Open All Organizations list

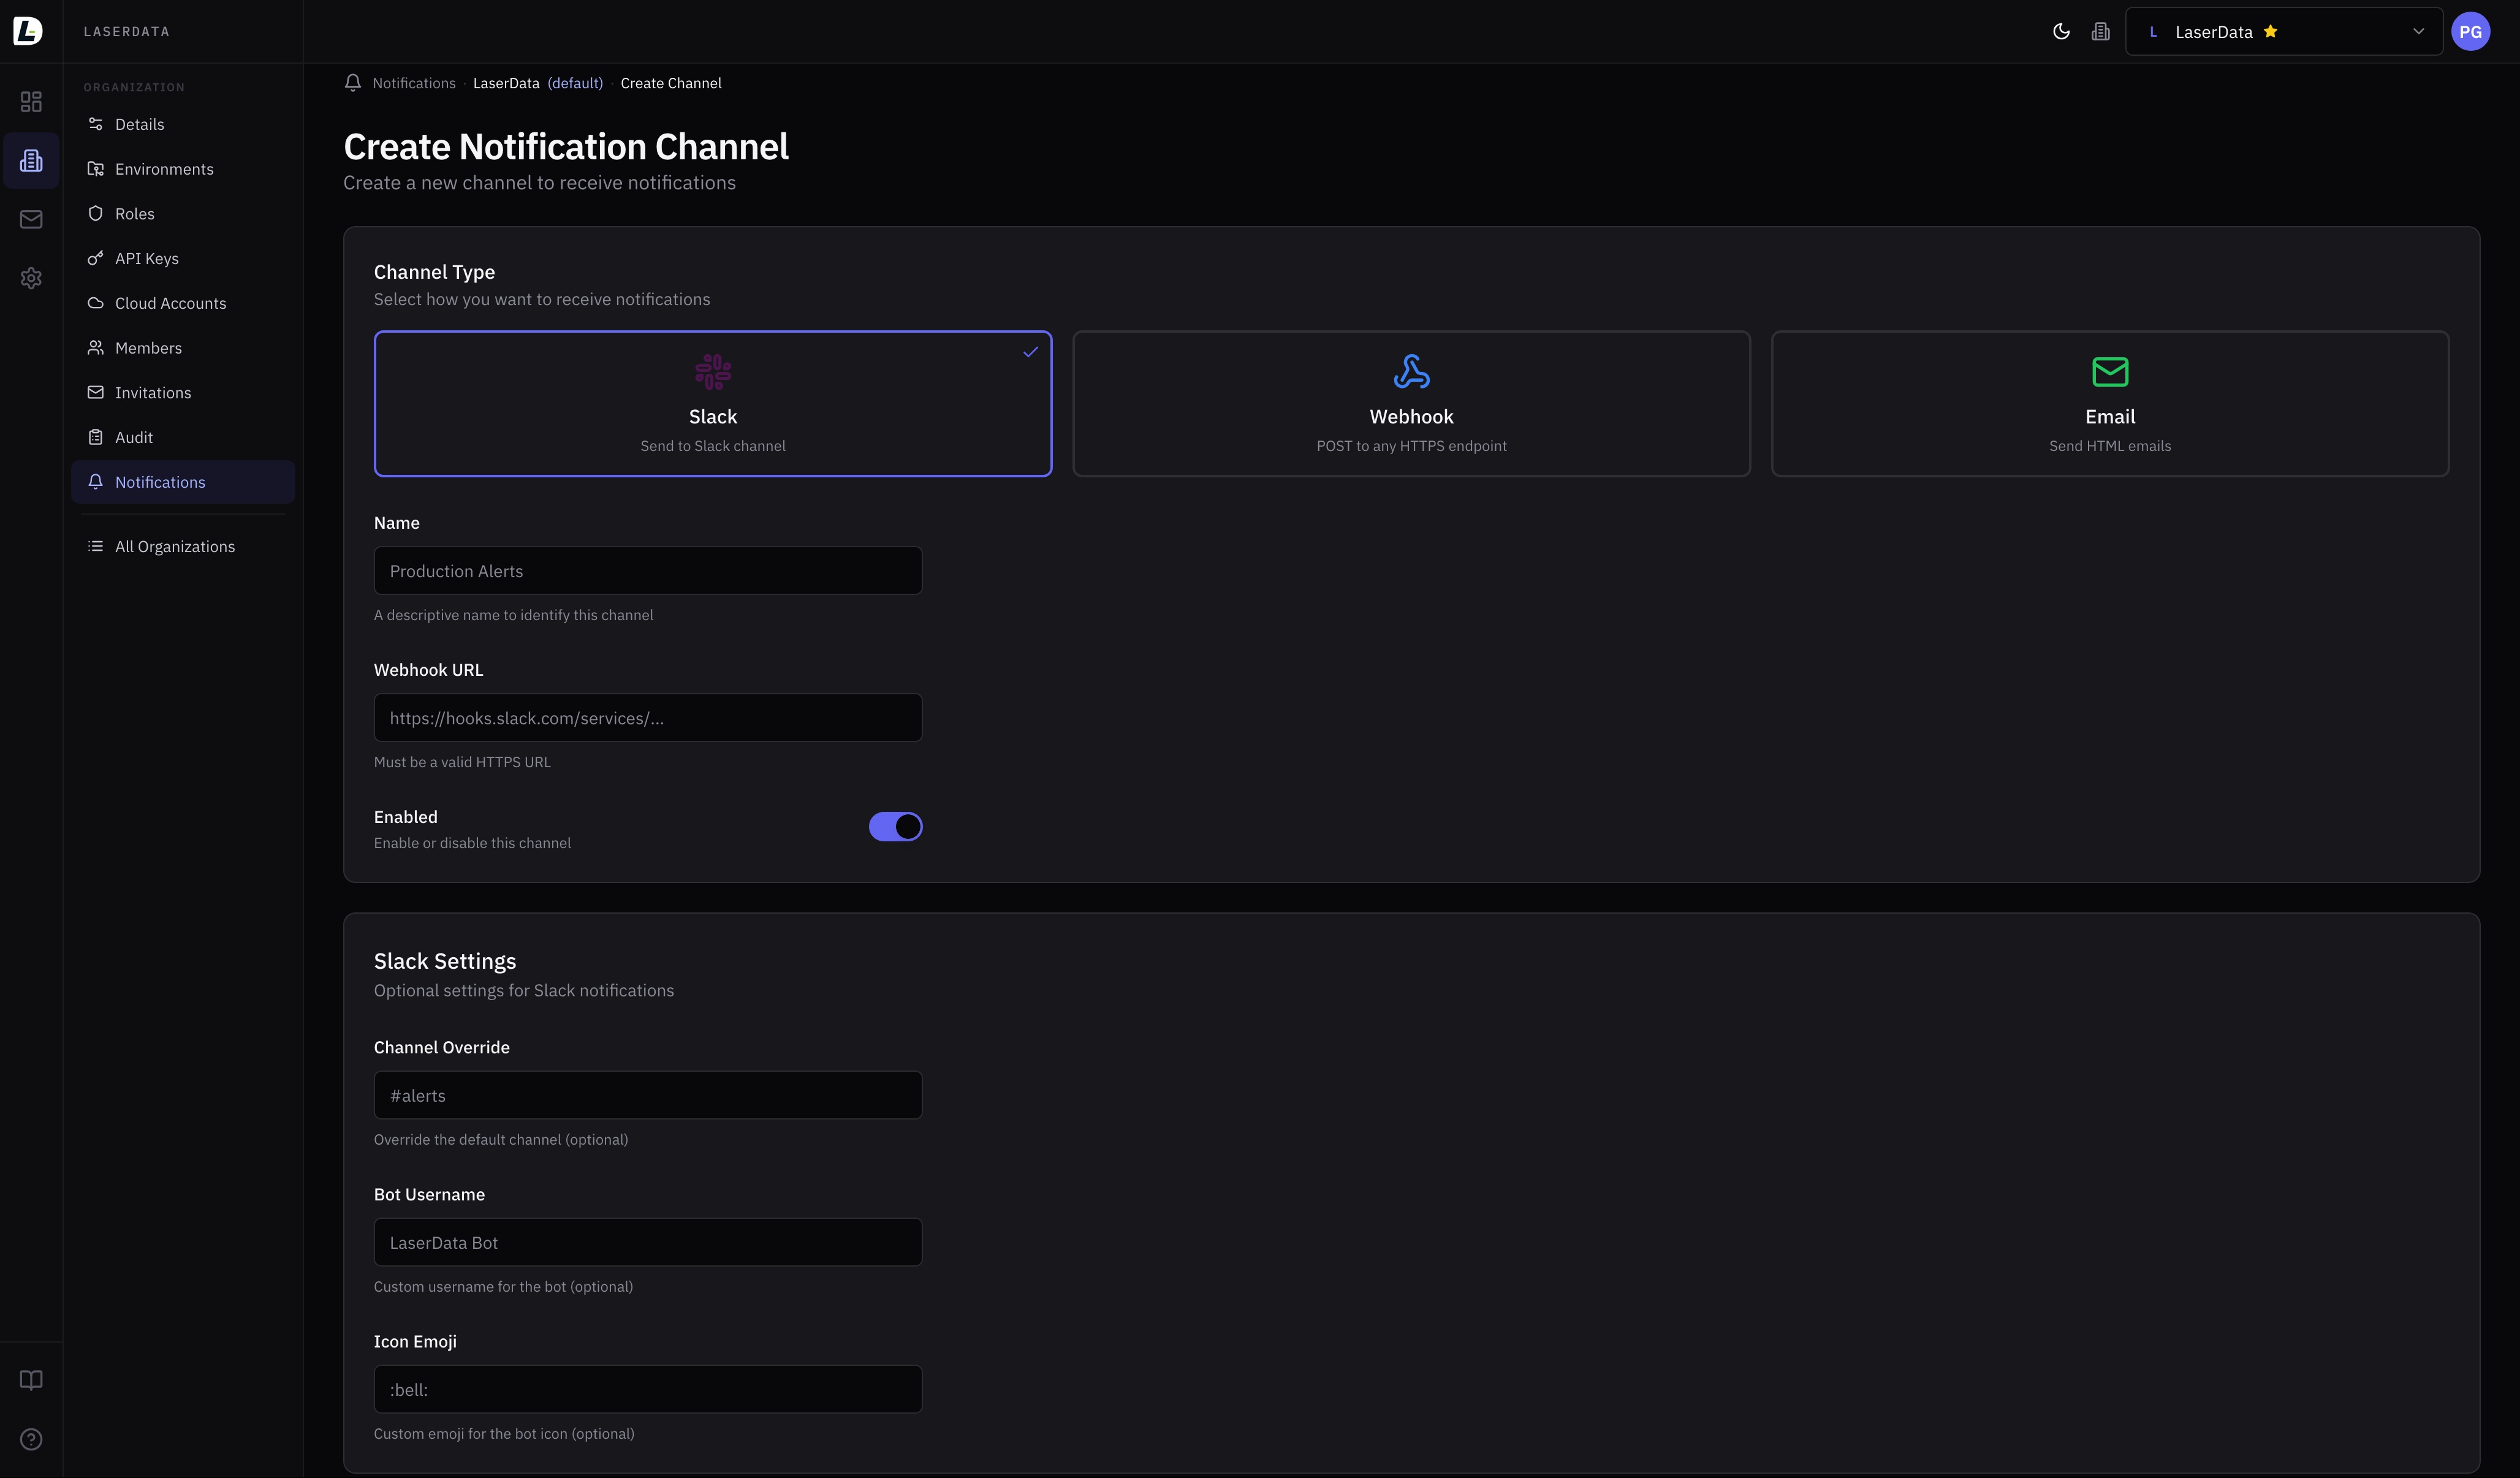click(x=183, y=546)
